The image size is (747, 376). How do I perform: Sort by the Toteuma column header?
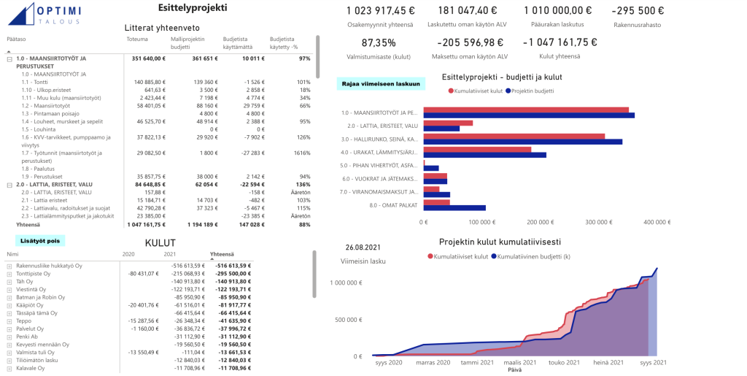pyautogui.click(x=136, y=38)
